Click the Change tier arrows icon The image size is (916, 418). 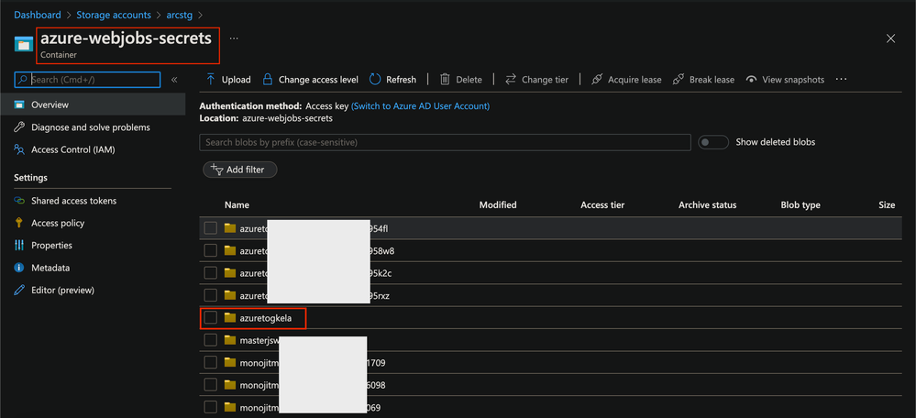pos(511,80)
